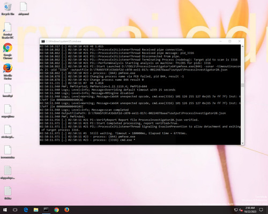
Task: Click the Windows Start button
Action: [x=5, y=210]
